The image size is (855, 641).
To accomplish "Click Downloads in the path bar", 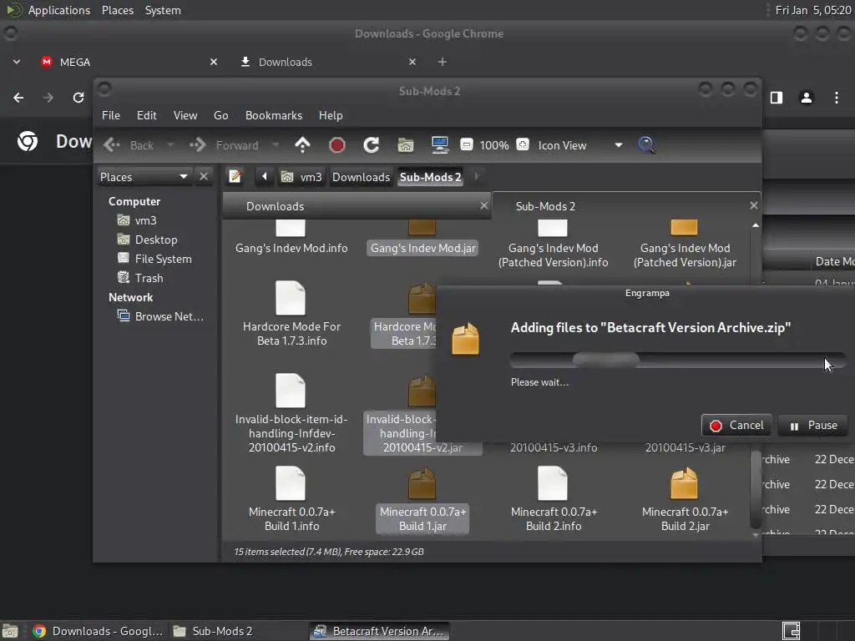I will pyautogui.click(x=361, y=177).
